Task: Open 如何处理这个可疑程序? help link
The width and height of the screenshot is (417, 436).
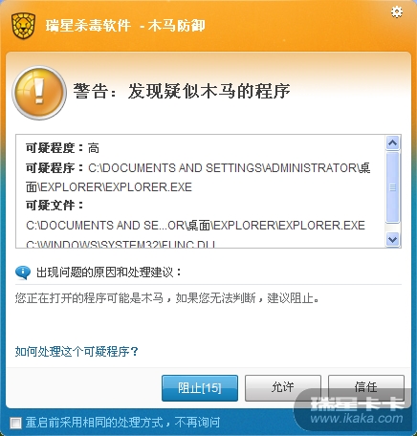Action: click(77, 352)
